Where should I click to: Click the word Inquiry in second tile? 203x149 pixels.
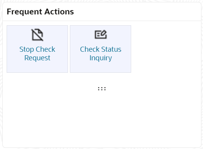[101, 58]
